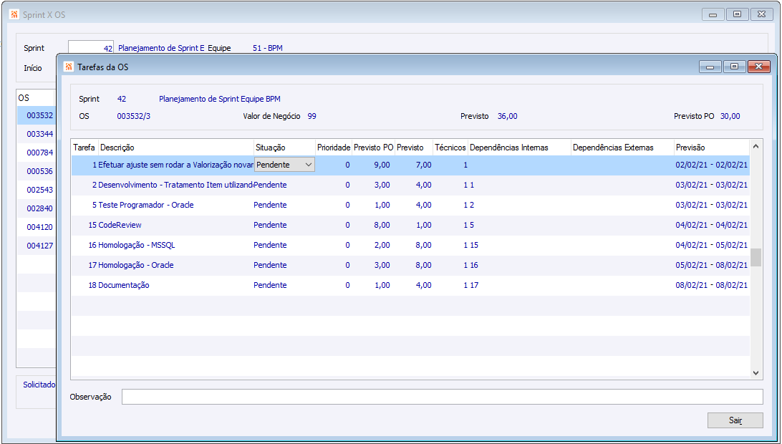The width and height of the screenshot is (782, 444).
Task: Close the Tarefas da OS window
Action: (758, 67)
